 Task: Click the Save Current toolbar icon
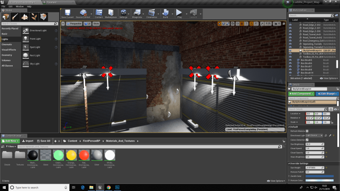[x=68, y=14]
